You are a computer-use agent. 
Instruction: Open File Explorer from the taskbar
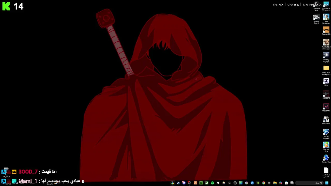[x=275, y=183]
